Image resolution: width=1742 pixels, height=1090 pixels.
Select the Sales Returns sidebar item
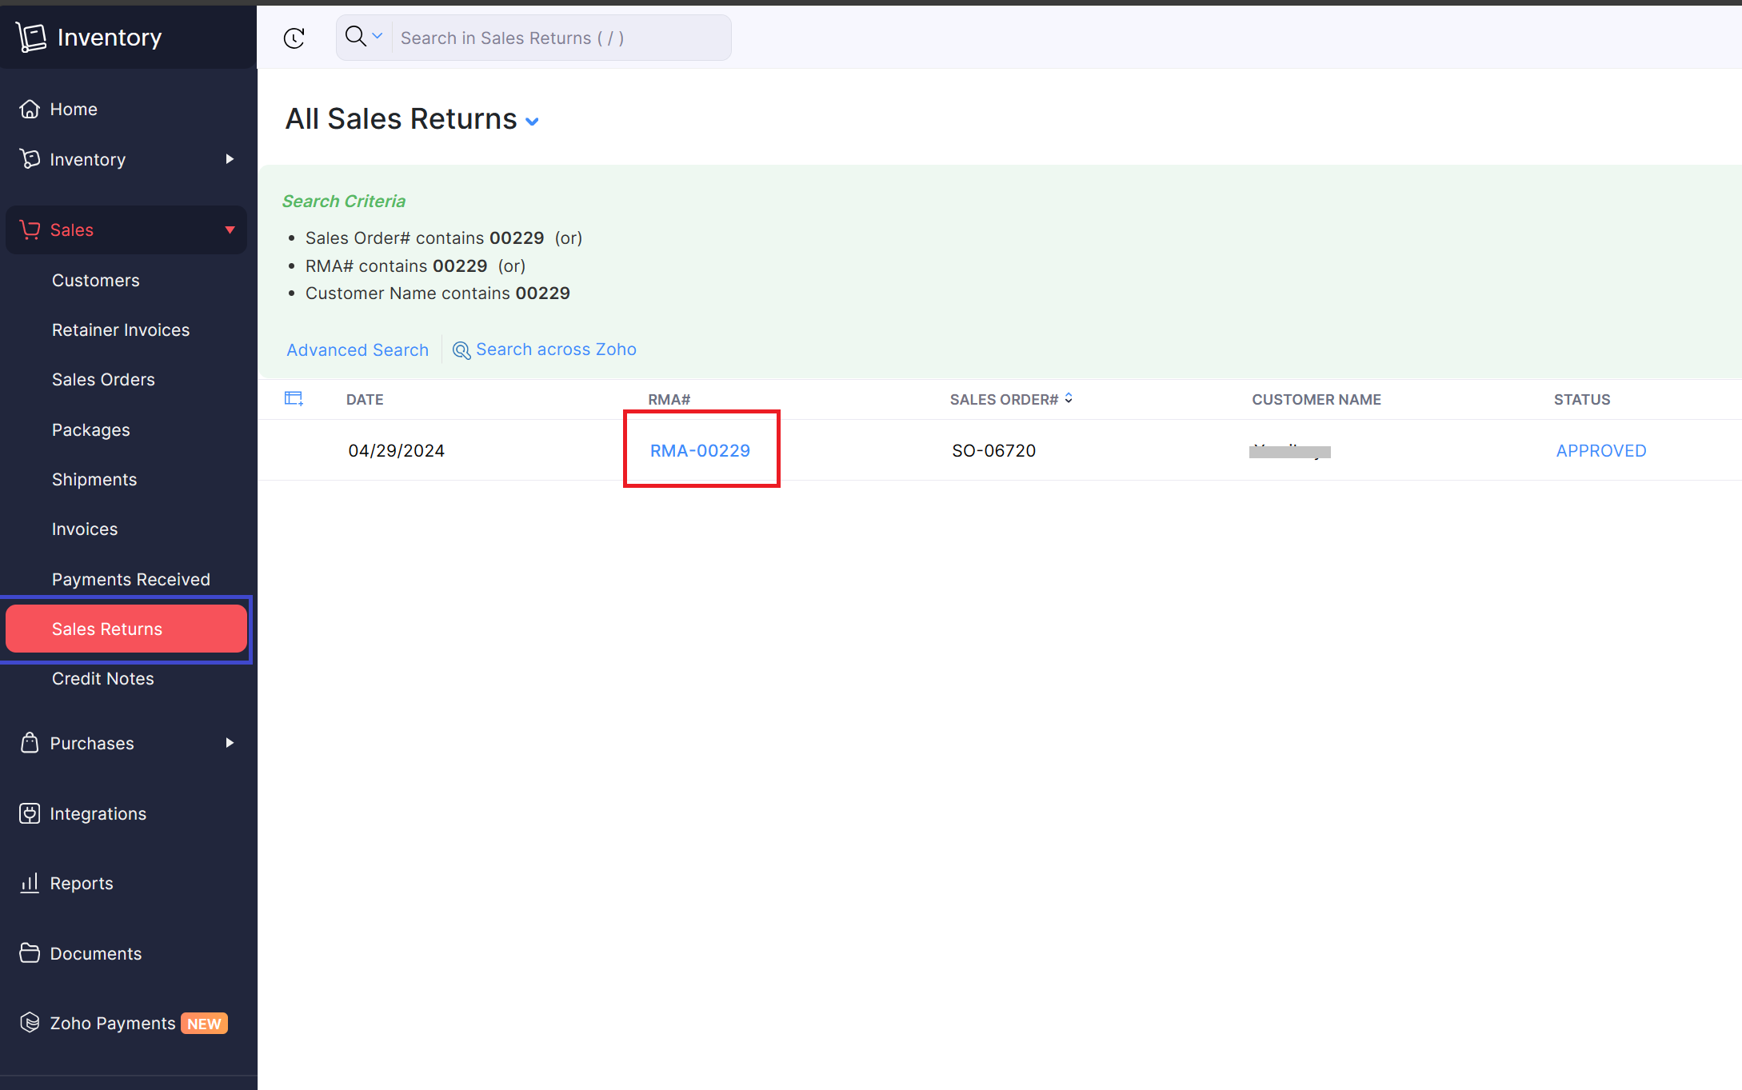(126, 629)
